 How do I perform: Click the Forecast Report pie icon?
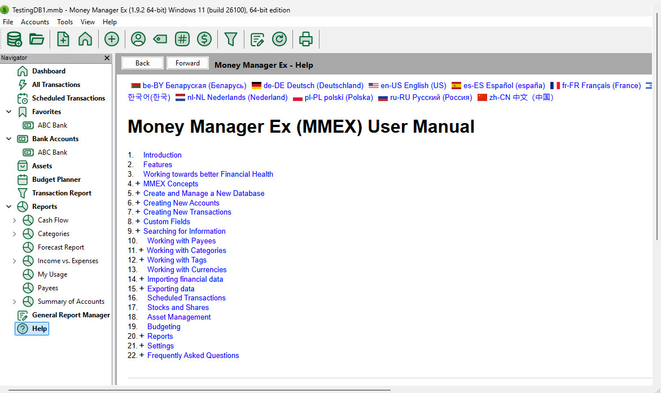point(28,247)
